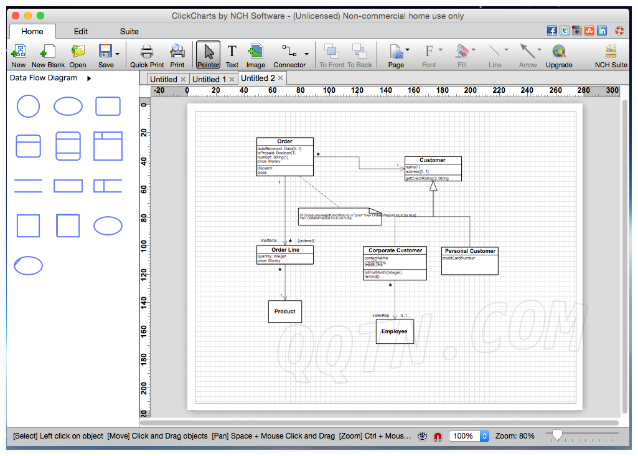
Task: Close the Untitled 1 tab
Action: click(232, 79)
